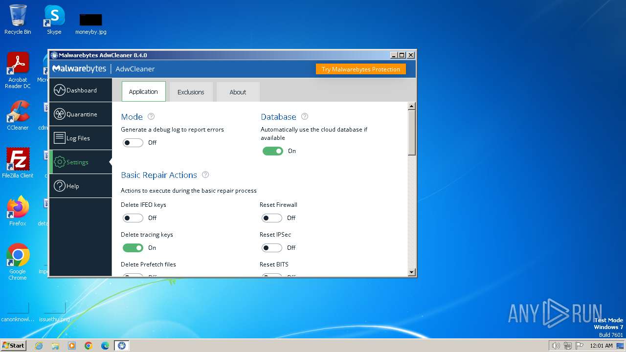Open the moneyby.jpg desktop file
The image size is (626, 352).
(91, 24)
